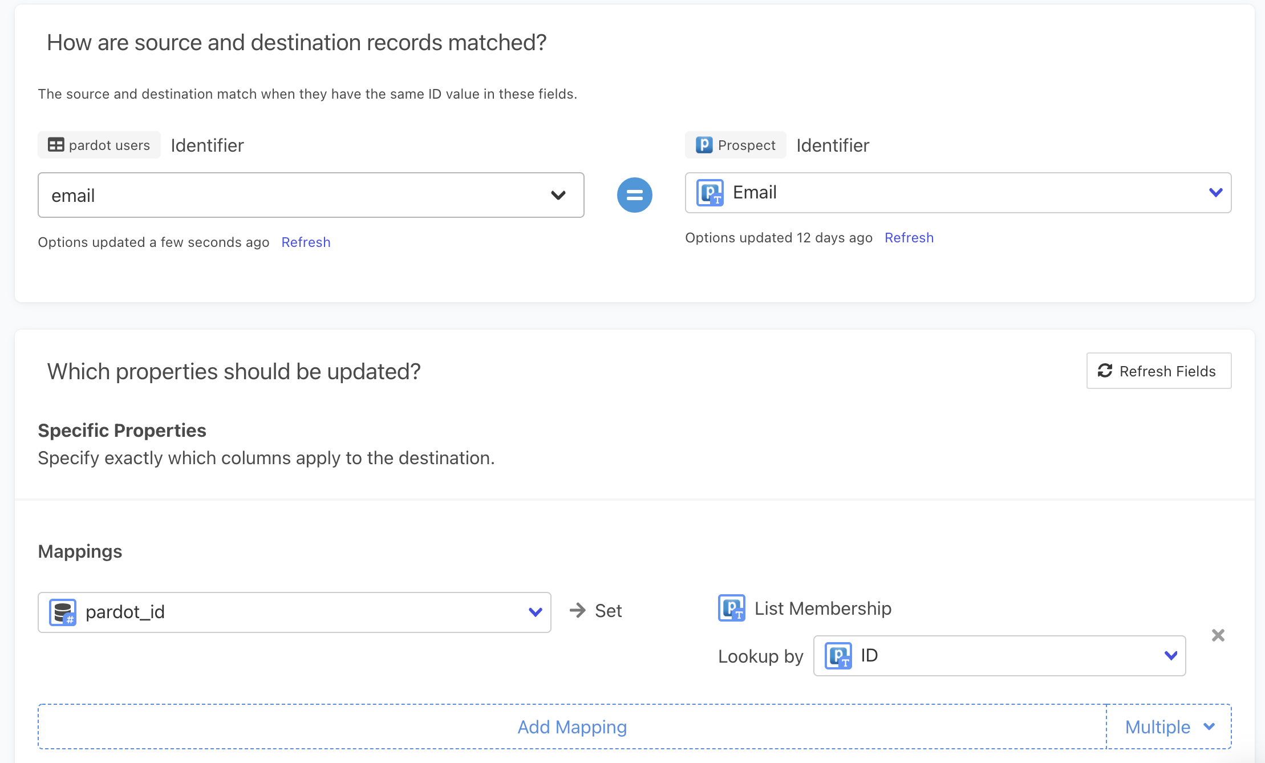Expand the Prospect Email identifier dropdown

click(958, 193)
